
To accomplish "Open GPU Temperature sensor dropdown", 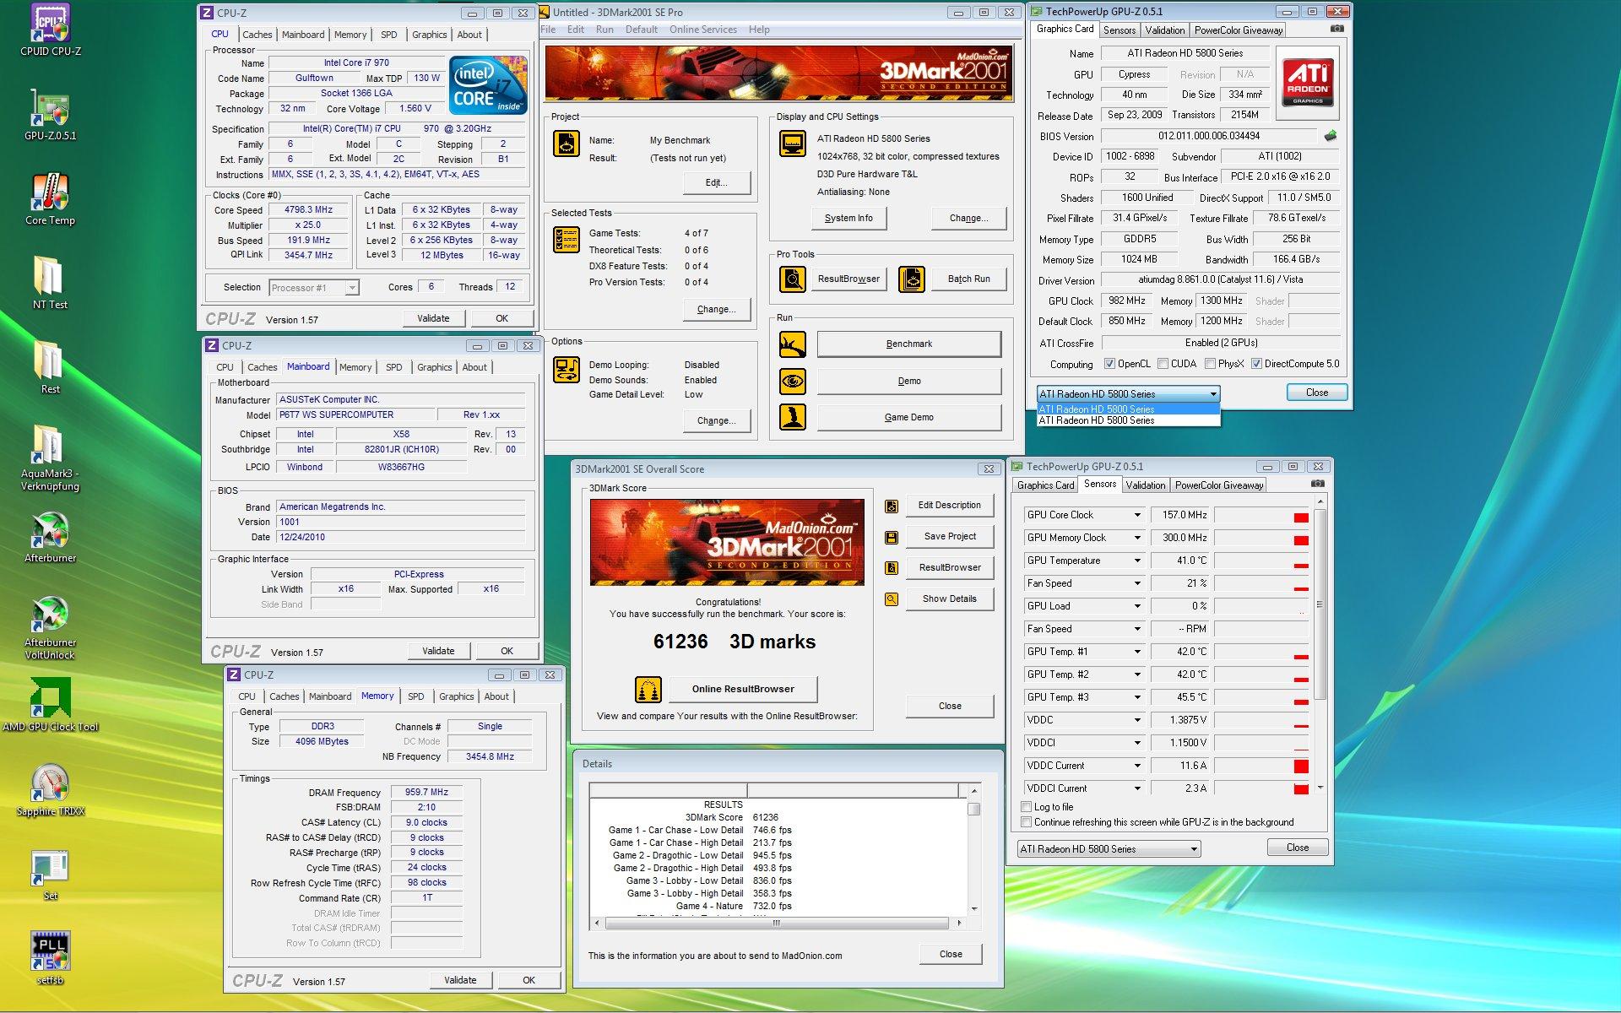I will click(1136, 561).
